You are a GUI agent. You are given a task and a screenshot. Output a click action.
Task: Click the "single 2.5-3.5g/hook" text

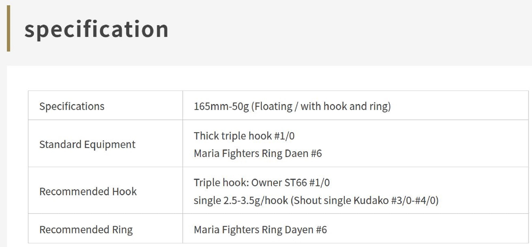point(241,201)
